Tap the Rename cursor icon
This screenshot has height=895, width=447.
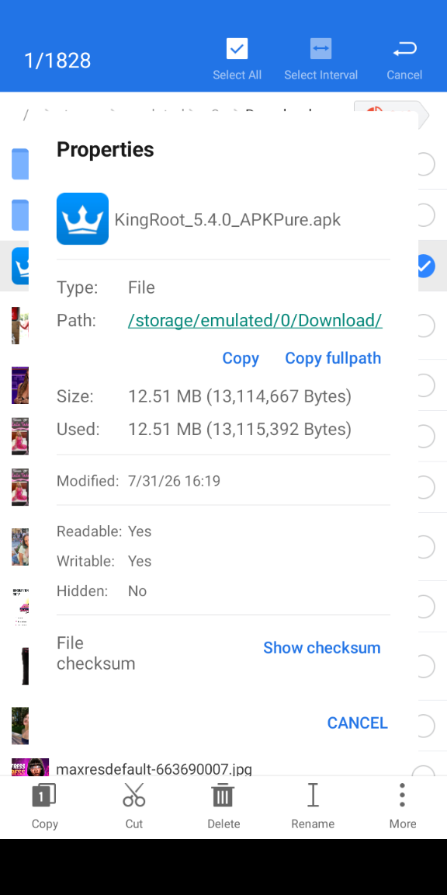pyautogui.click(x=313, y=795)
